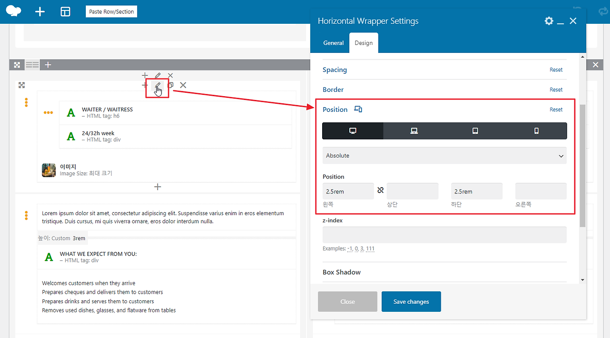
Task: Select the WHAT WE EXPECT FROM YOU element
Action: click(x=166, y=257)
